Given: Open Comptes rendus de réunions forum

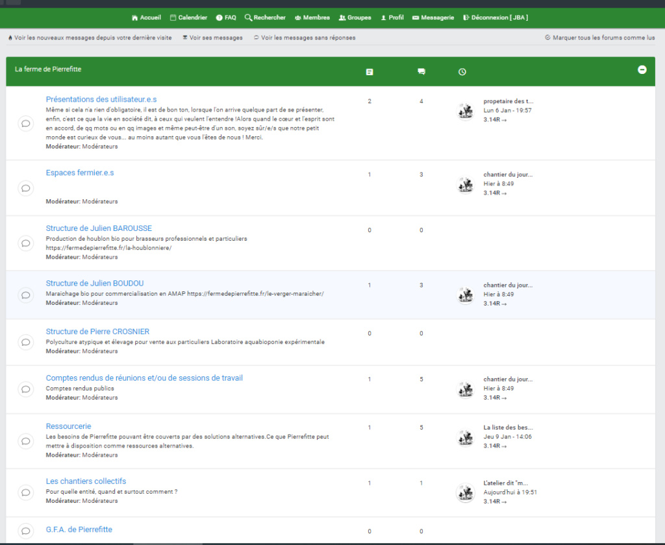Looking at the screenshot, I should 144,378.
